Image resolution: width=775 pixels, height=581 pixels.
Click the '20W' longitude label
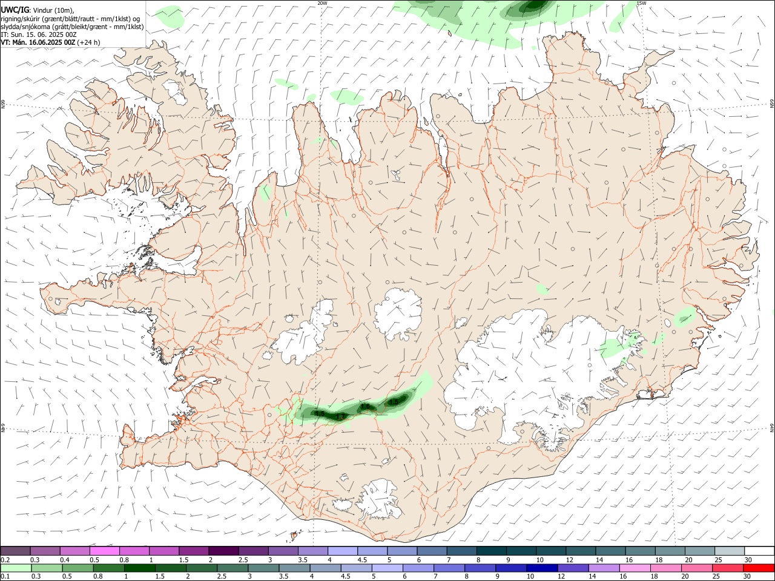pos(322,3)
